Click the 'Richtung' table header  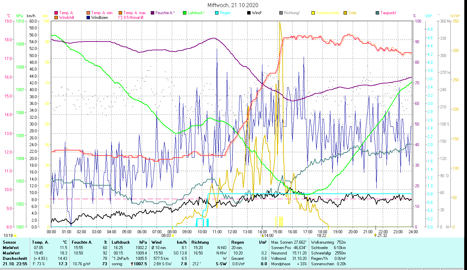(200, 242)
